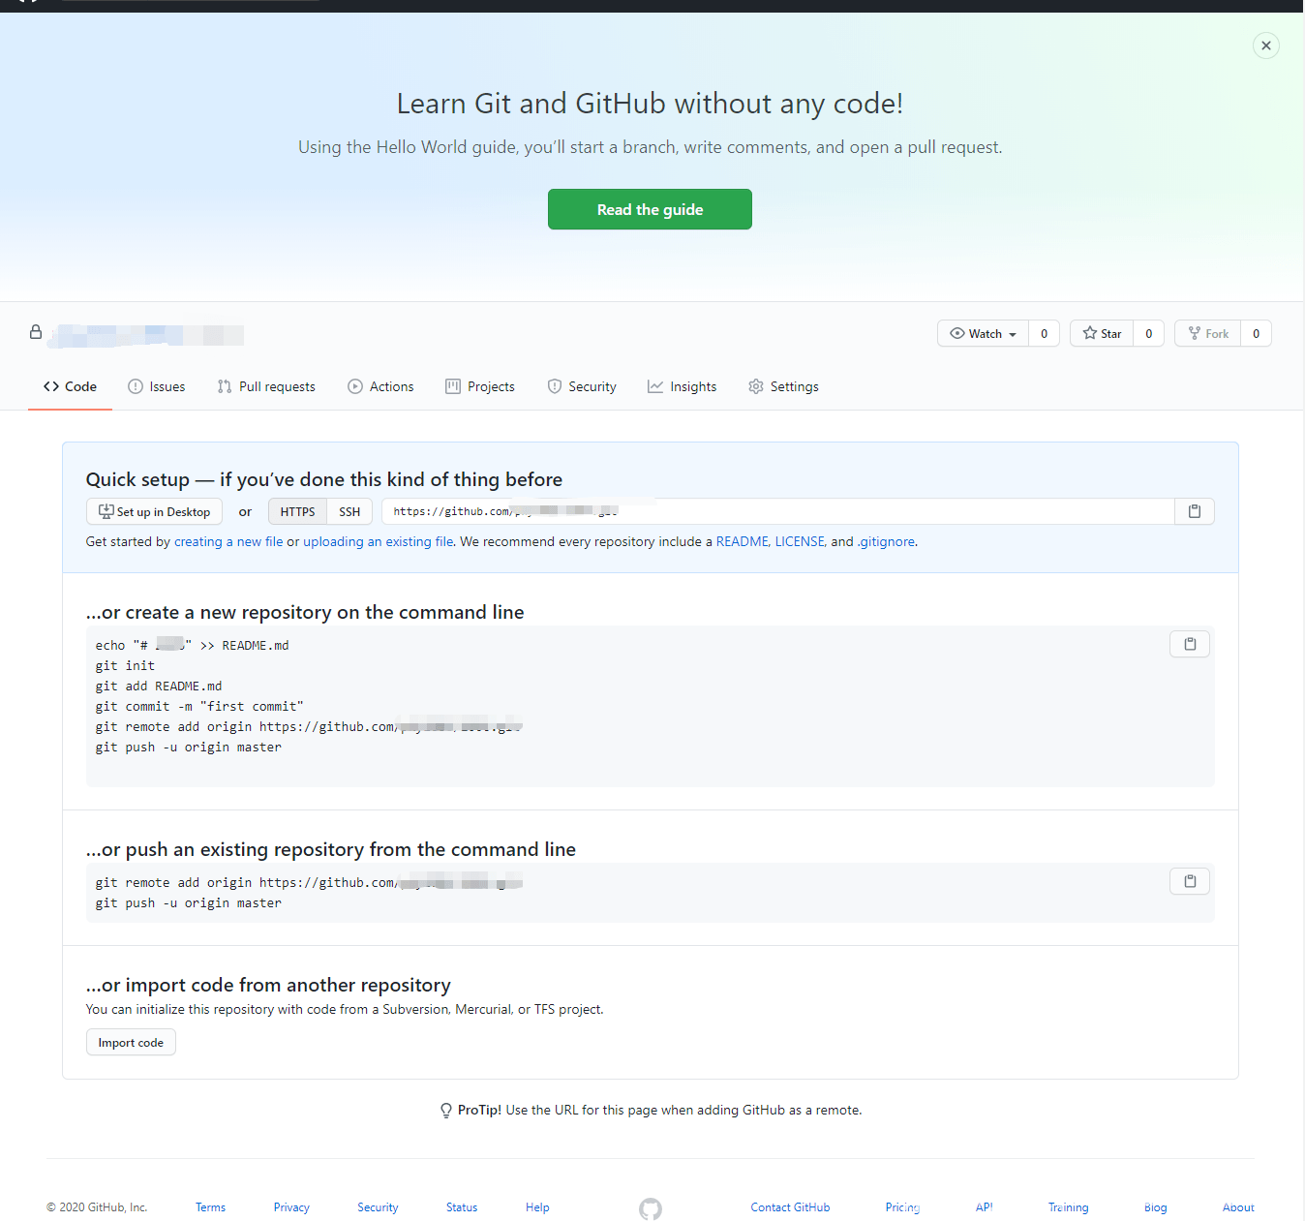Open the Projects tab
This screenshot has height=1221, width=1305.
click(480, 386)
